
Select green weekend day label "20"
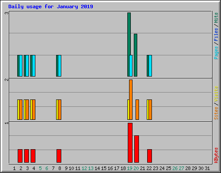(x=136, y=168)
